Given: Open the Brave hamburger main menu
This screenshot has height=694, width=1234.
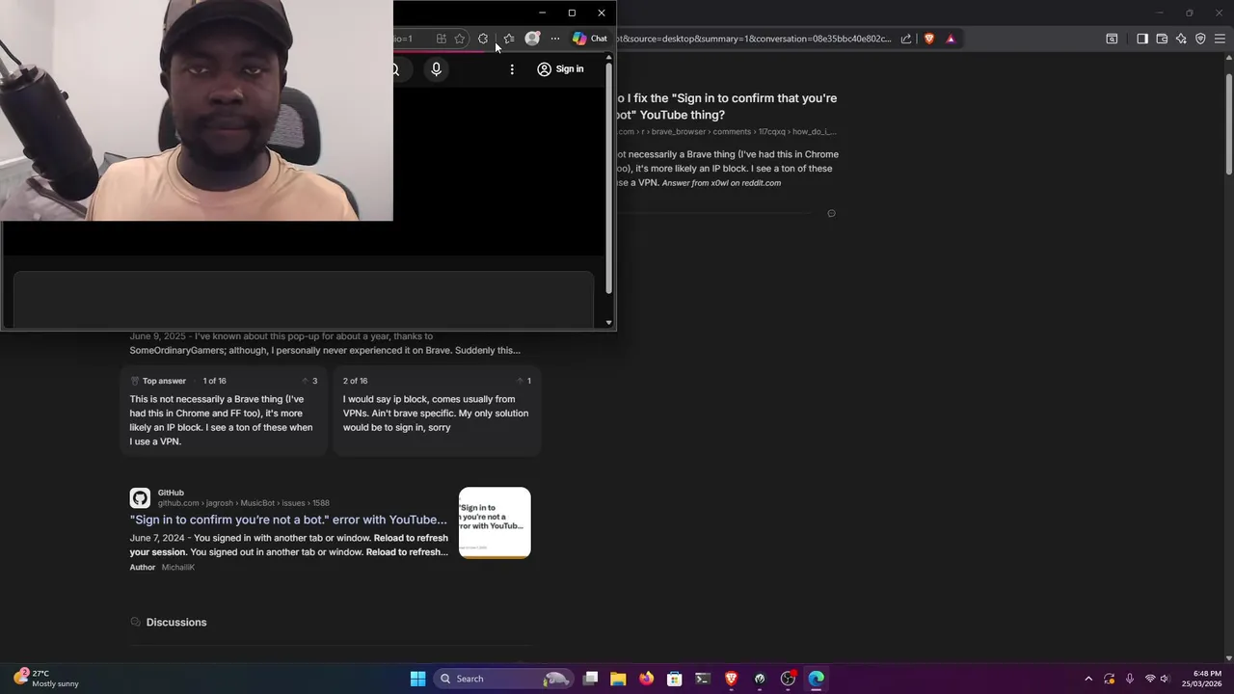Looking at the screenshot, I should point(1221,39).
